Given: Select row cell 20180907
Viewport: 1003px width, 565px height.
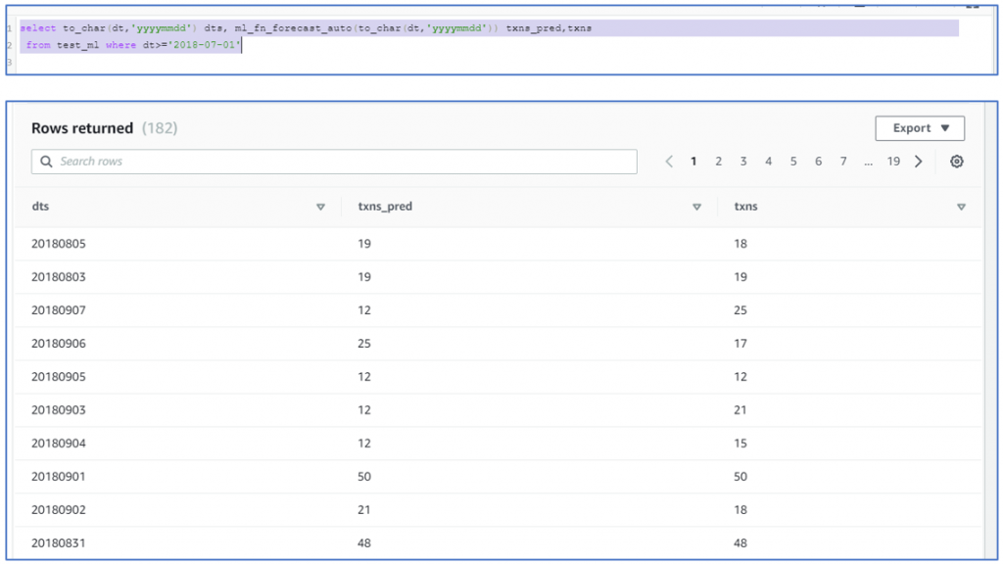Looking at the screenshot, I should (x=58, y=310).
